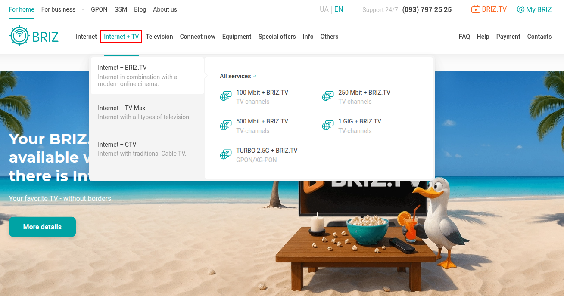Click the globe icon beside TURBO 2.5G + BRIZ.TV

(226, 155)
